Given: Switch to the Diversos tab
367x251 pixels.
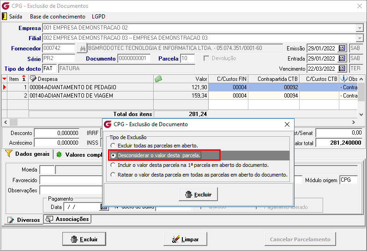Looking at the screenshot, I should [x=24, y=220].
